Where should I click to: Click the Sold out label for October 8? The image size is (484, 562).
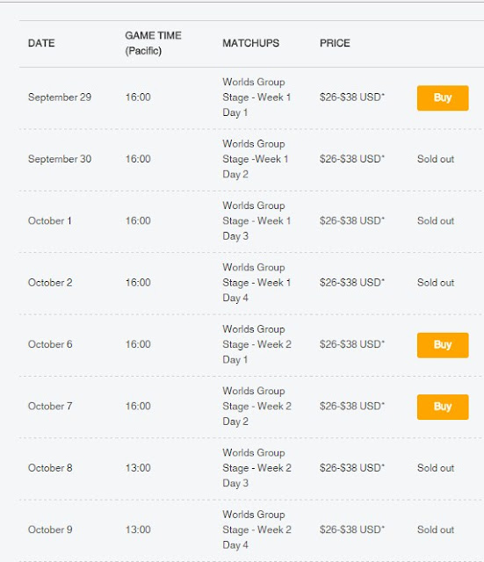pyautogui.click(x=435, y=468)
